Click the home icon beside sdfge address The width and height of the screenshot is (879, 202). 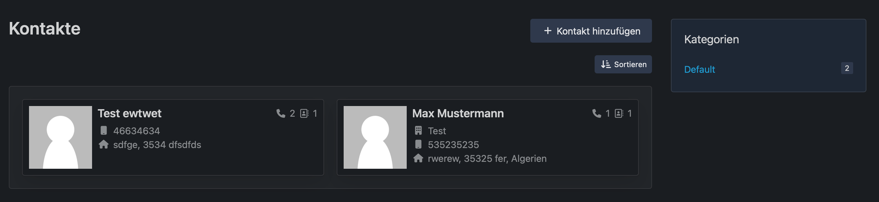[x=103, y=145]
